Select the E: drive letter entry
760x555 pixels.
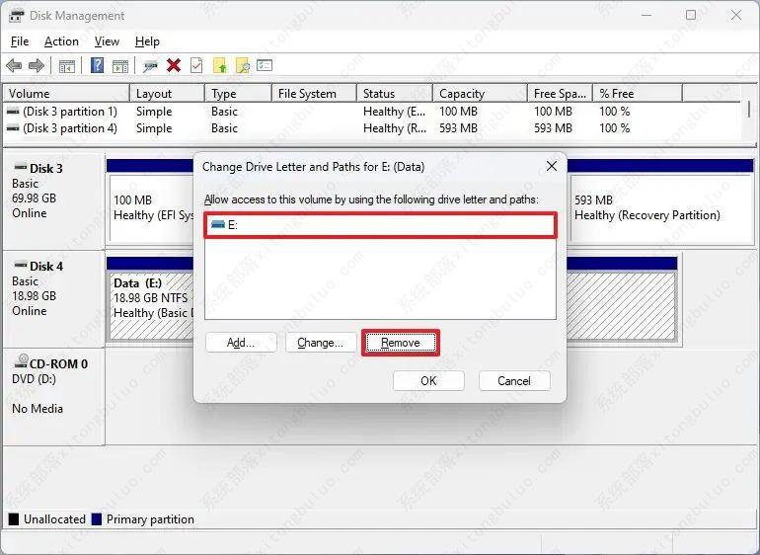379,225
